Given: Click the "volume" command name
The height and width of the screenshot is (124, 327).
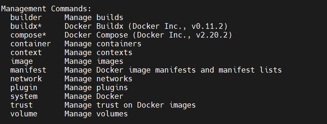Looking at the screenshot, I should (x=24, y=114).
